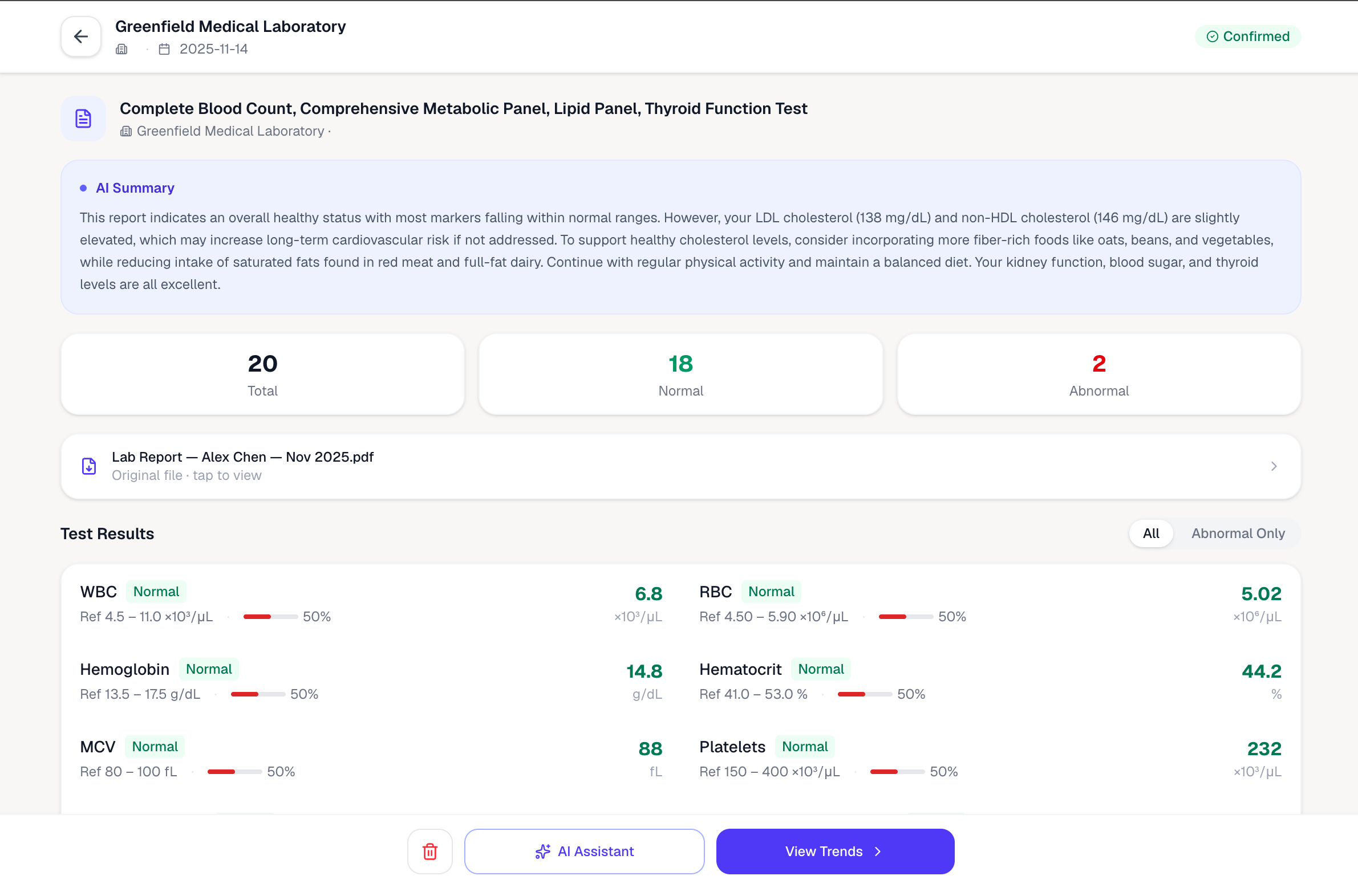Click the file download icon on the PDF row
This screenshot has height=888, width=1358.
pos(89,466)
